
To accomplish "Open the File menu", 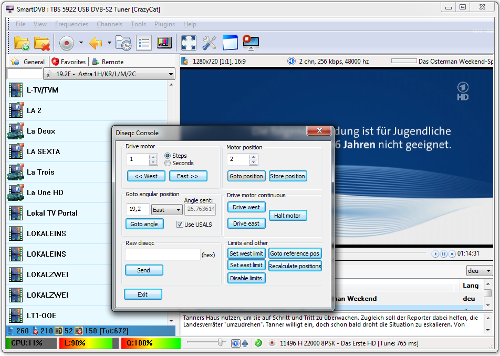I will pos(20,24).
